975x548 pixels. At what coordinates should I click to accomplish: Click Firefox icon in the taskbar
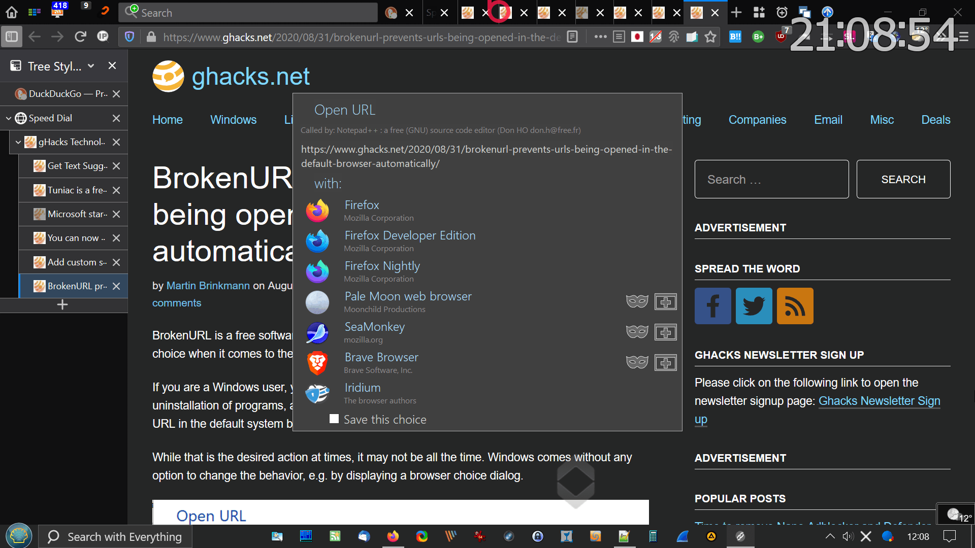click(393, 536)
